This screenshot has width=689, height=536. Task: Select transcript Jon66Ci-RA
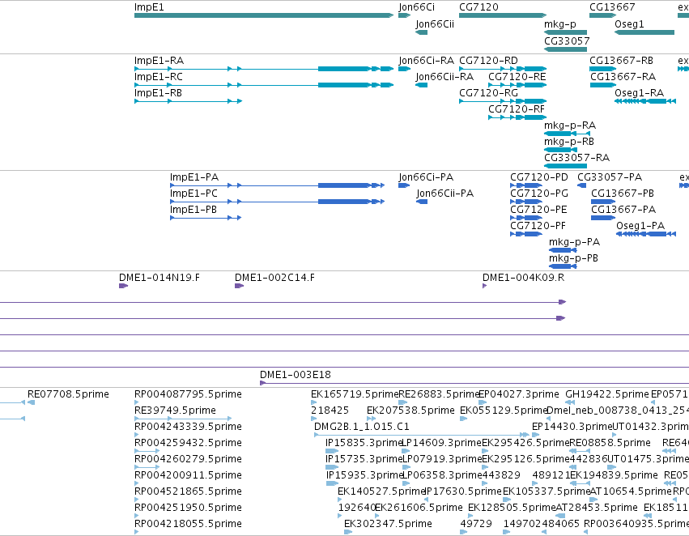(426, 61)
